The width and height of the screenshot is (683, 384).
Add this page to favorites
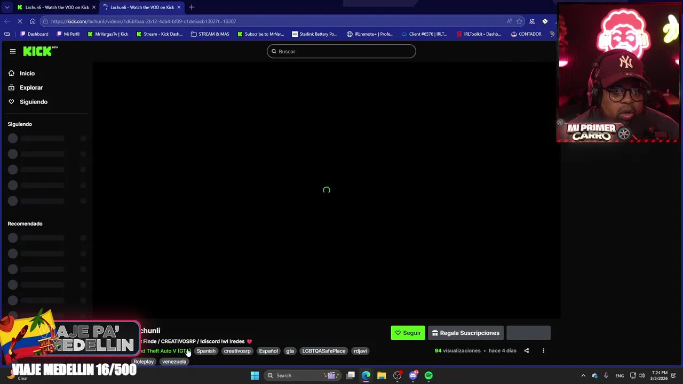pos(519,21)
